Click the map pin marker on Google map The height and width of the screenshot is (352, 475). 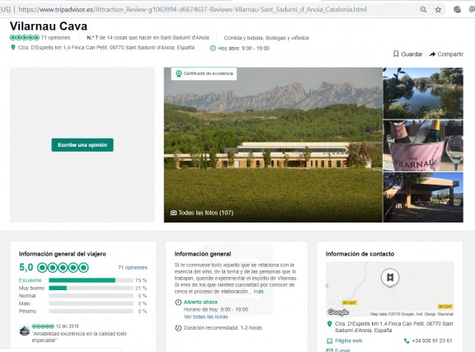(x=390, y=278)
